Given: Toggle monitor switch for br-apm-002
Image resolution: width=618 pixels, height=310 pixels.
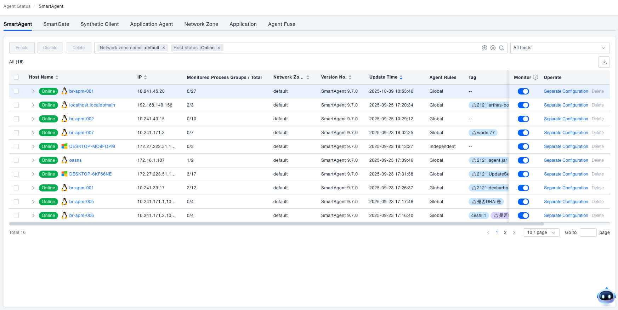Looking at the screenshot, I should [523, 119].
